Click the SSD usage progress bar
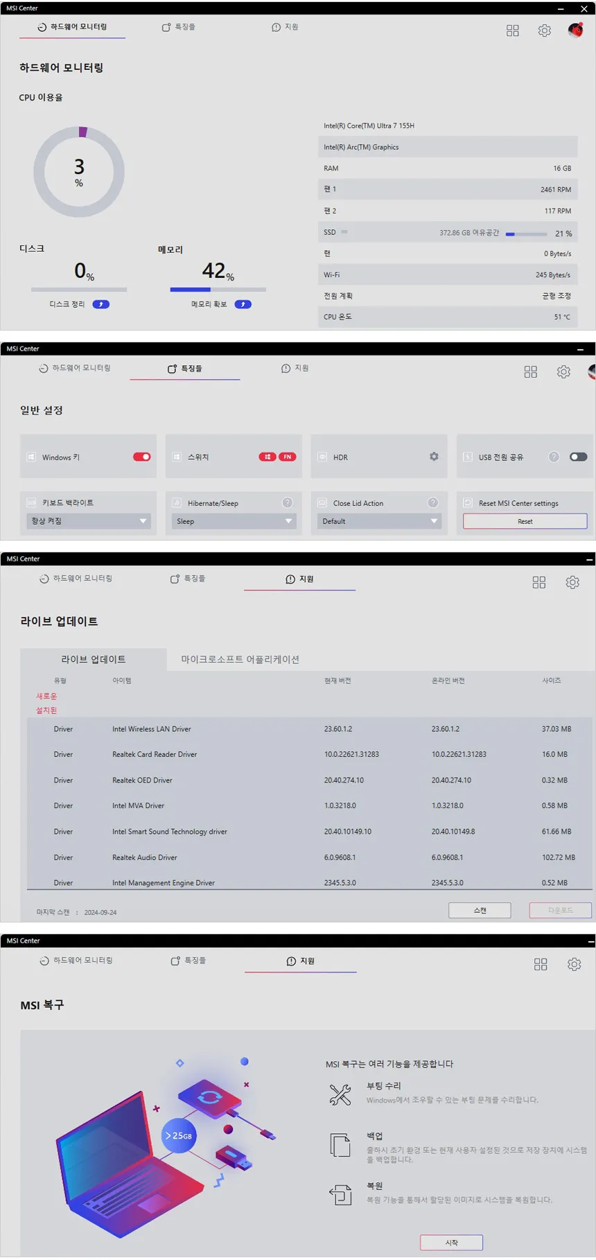596x1260 pixels. [x=526, y=234]
